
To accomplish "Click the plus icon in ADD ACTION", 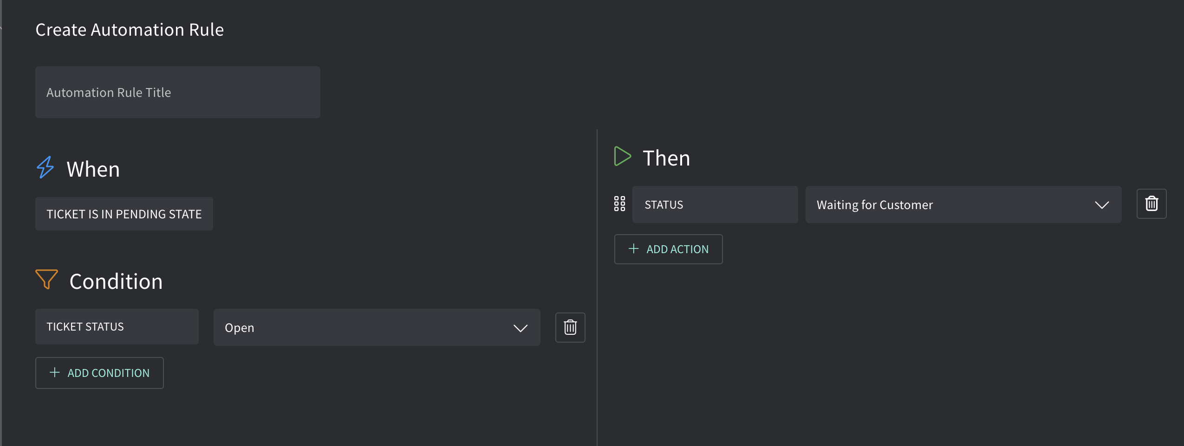I will (633, 248).
